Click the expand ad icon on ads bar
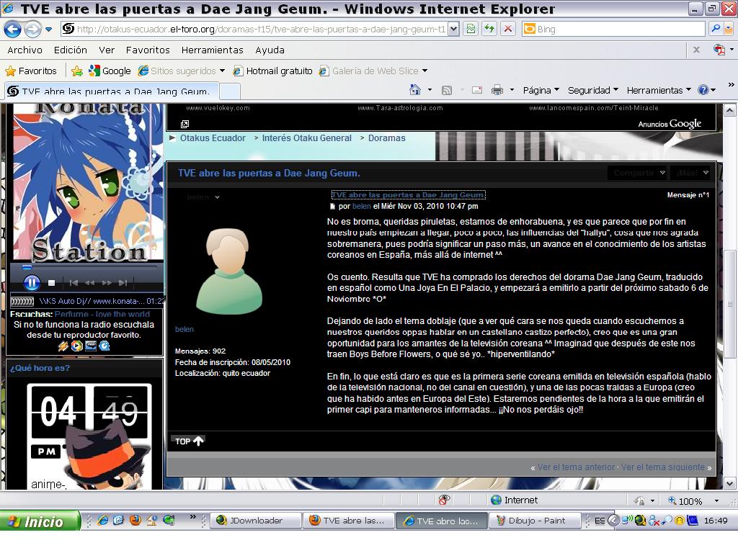The width and height of the screenshot is (738, 553). (185, 124)
